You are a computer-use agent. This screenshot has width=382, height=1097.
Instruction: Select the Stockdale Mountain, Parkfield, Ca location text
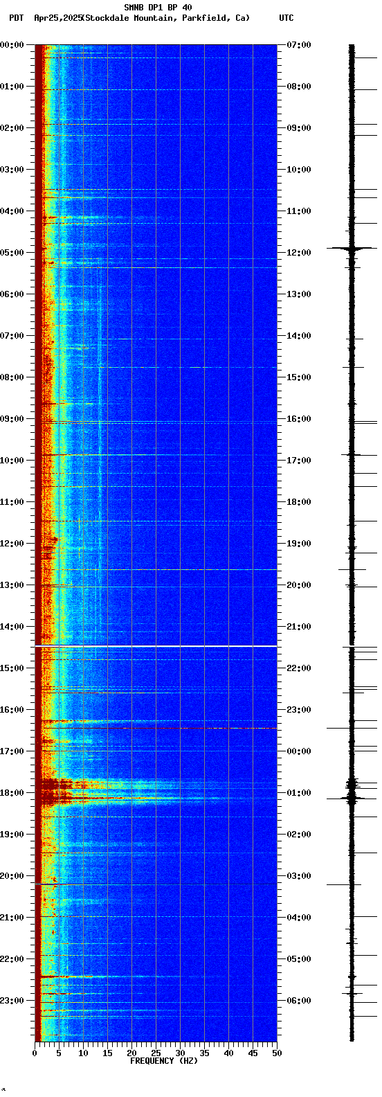[165, 18]
